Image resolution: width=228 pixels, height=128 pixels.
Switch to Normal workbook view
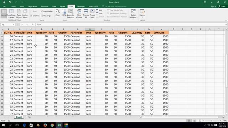4,14
